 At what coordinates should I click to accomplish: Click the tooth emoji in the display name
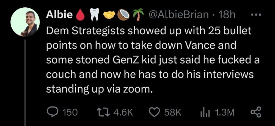coord(94,16)
